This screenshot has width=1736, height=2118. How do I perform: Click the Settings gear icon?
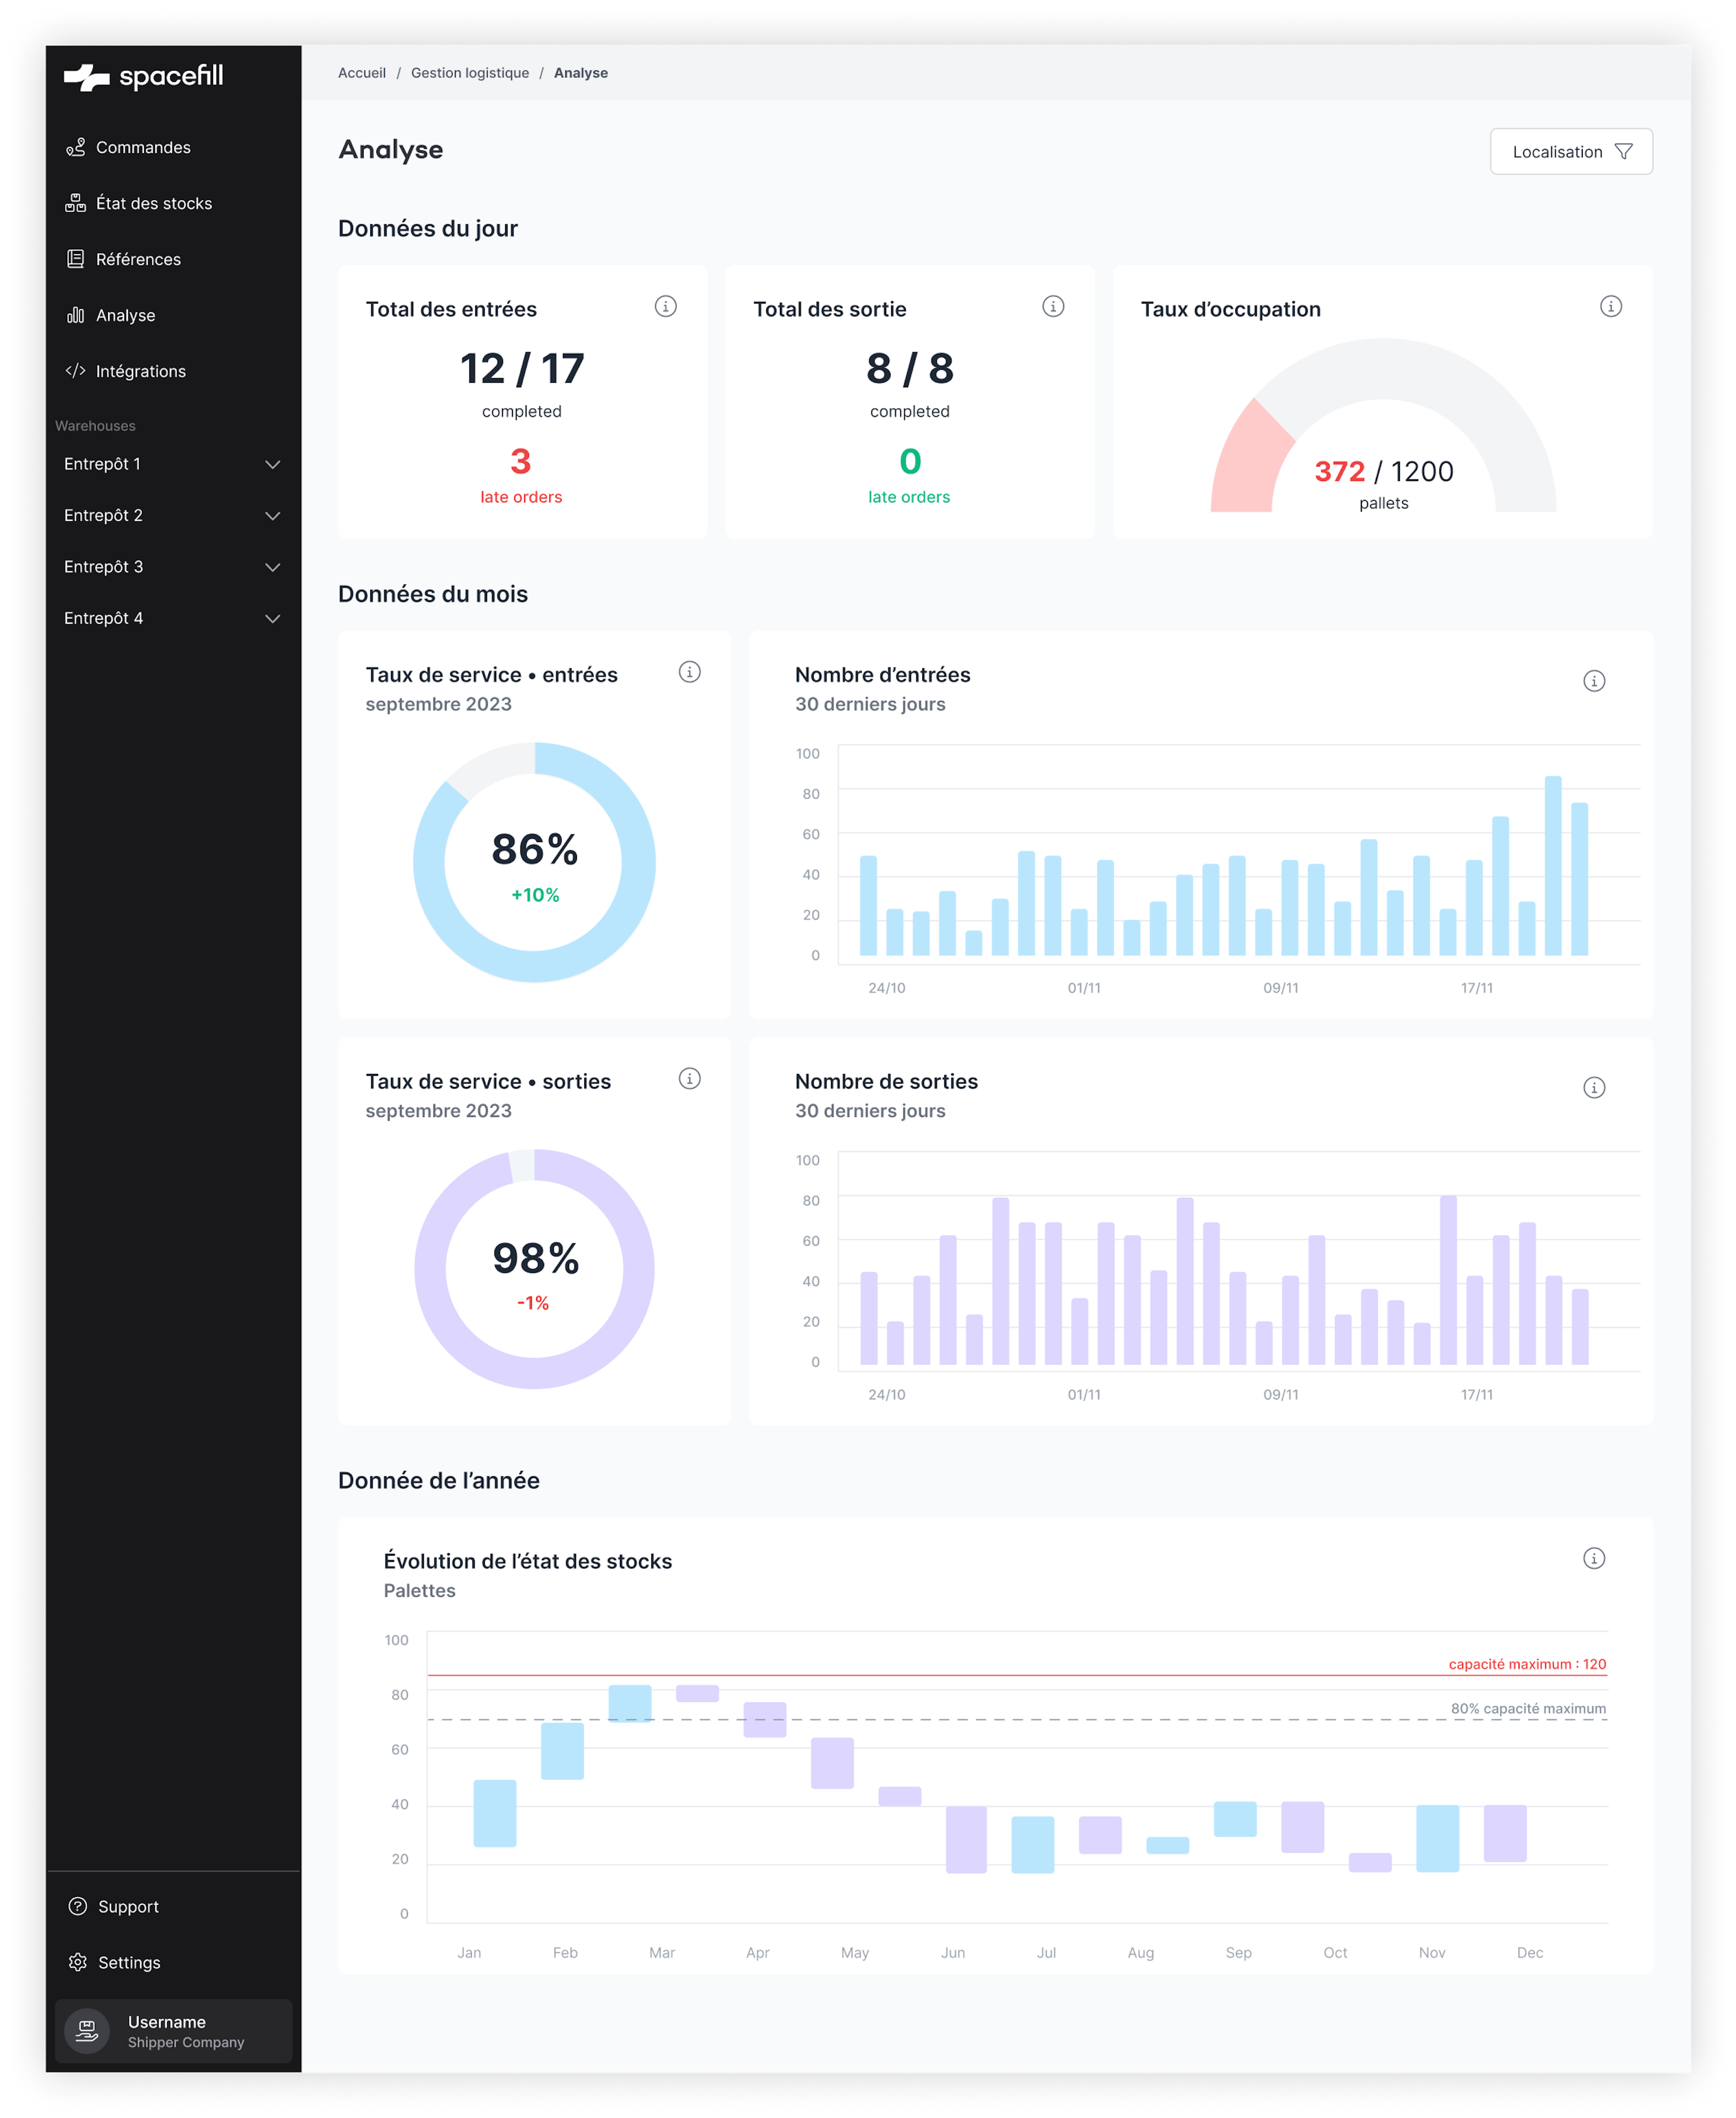click(x=77, y=1962)
